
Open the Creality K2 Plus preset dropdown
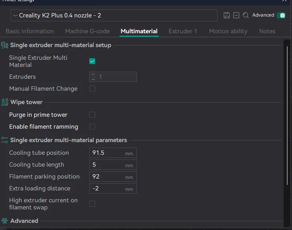114,15
